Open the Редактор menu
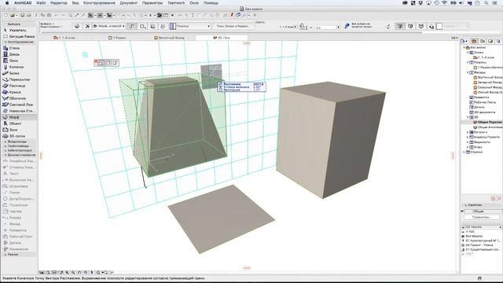 [x=59, y=3]
